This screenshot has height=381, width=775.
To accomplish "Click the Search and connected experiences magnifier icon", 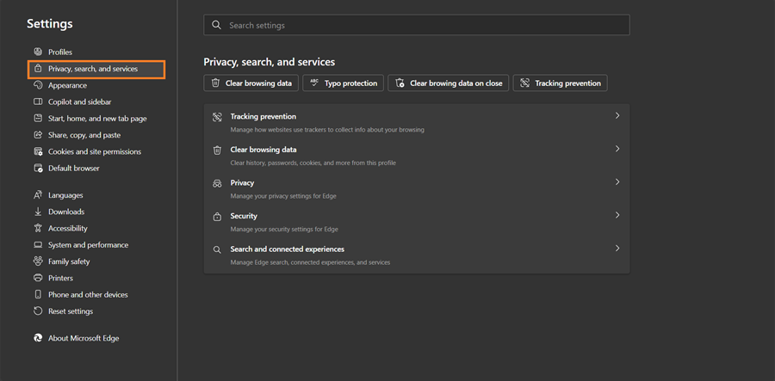I will pyautogui.click(x=217, y=249).
